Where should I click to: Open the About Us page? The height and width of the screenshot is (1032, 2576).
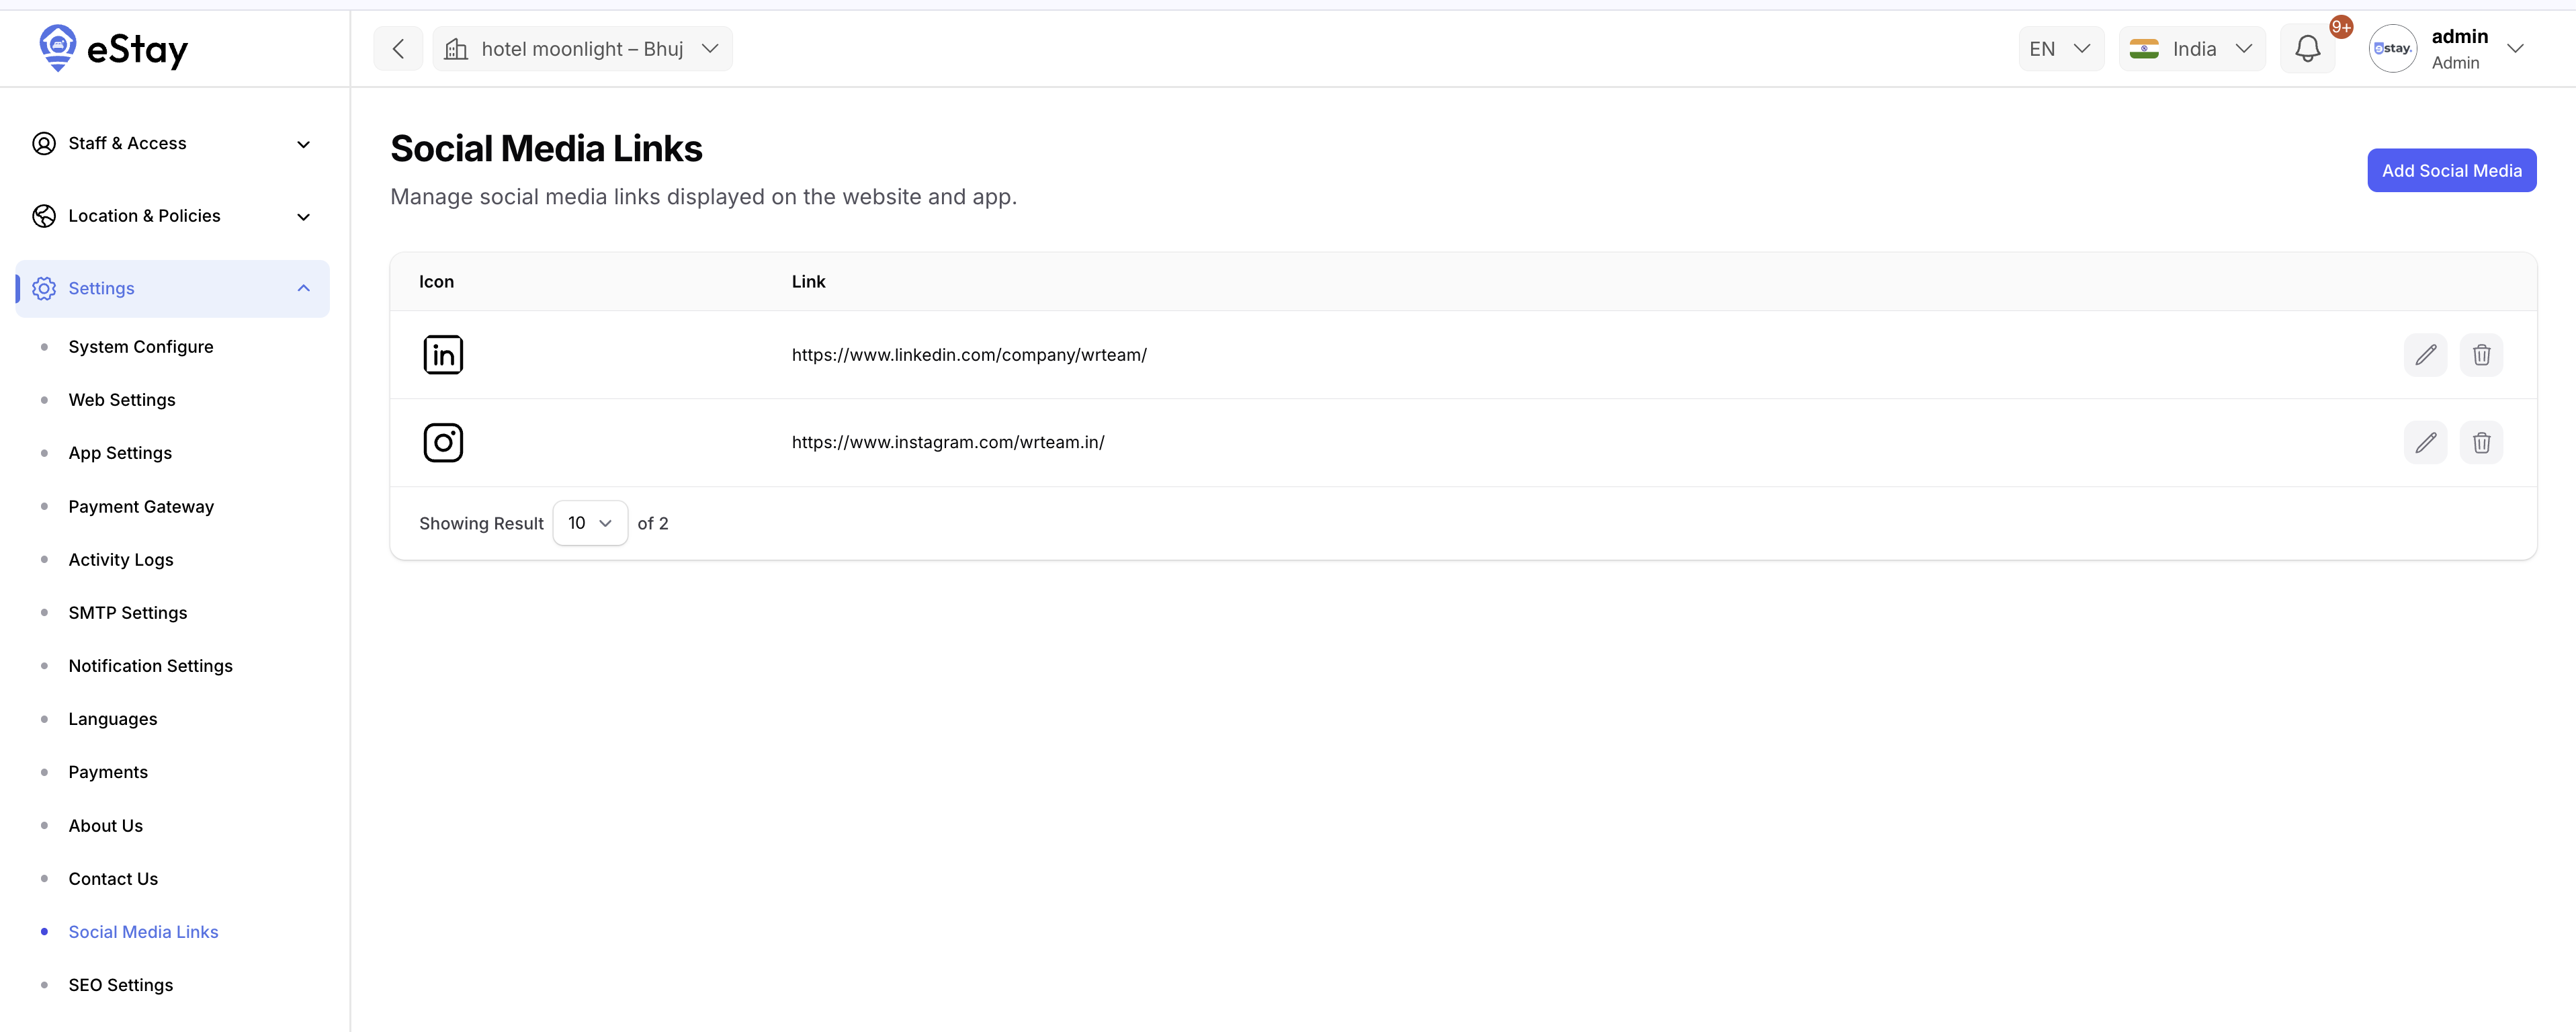point(106,826)
